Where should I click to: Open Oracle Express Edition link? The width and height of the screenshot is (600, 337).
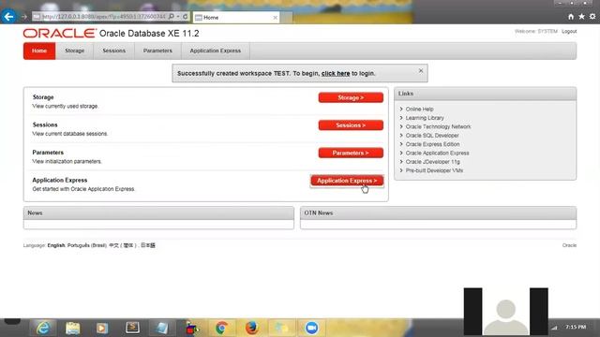point(432,144)
